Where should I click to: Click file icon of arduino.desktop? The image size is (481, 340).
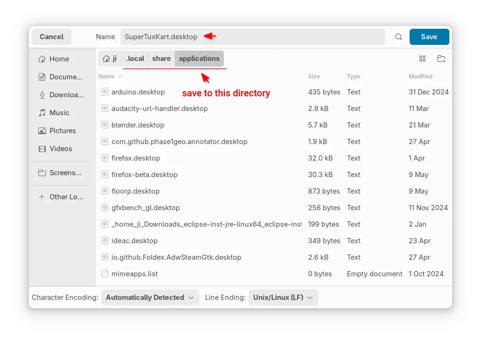(x=105, y=92)
